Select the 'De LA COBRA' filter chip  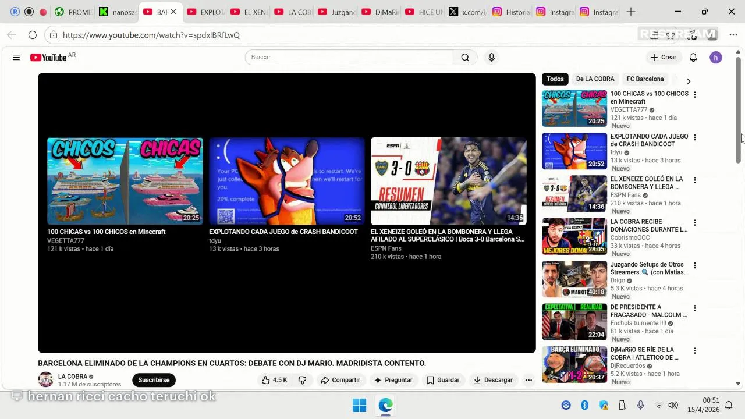[595, 79]
